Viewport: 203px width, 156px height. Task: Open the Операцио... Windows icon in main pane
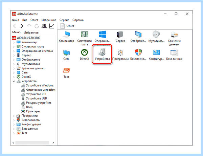point(102,37)
